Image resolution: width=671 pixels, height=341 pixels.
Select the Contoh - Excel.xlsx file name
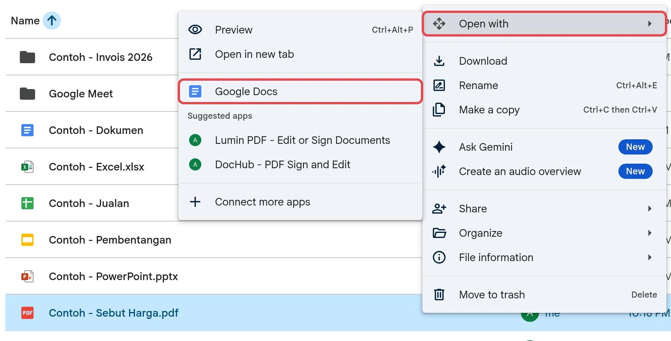pos(96,167)
